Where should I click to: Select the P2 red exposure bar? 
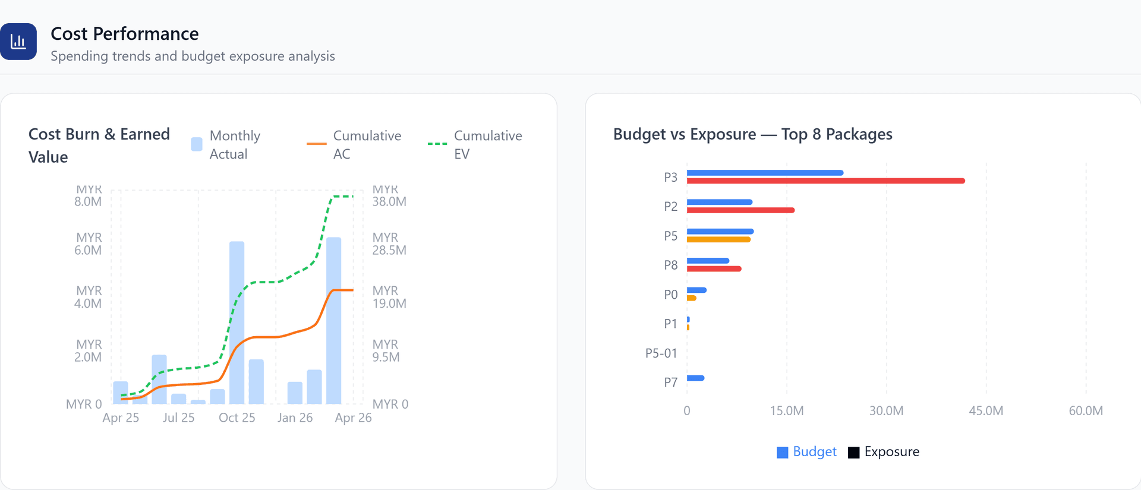[741, 210]
